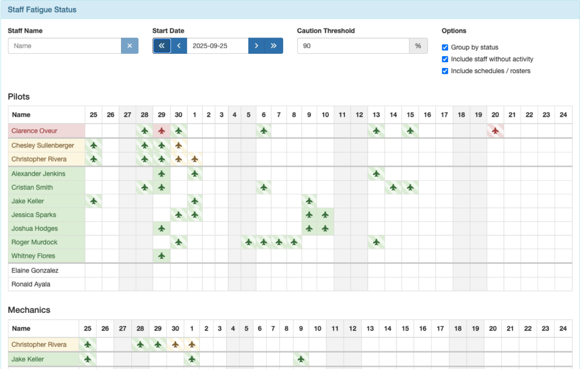Viewport: 580px width, 369px height.
Task: Click Roger Murdock's plane icon on the 5th
Action: coord(248,242)
